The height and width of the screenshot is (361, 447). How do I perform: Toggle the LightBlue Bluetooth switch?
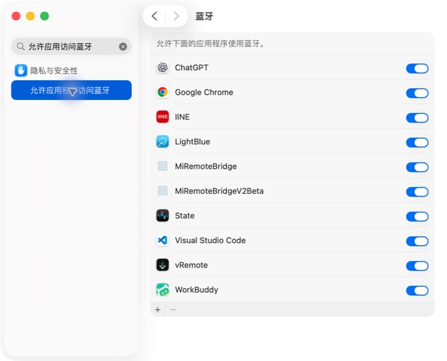click(417, 143)
